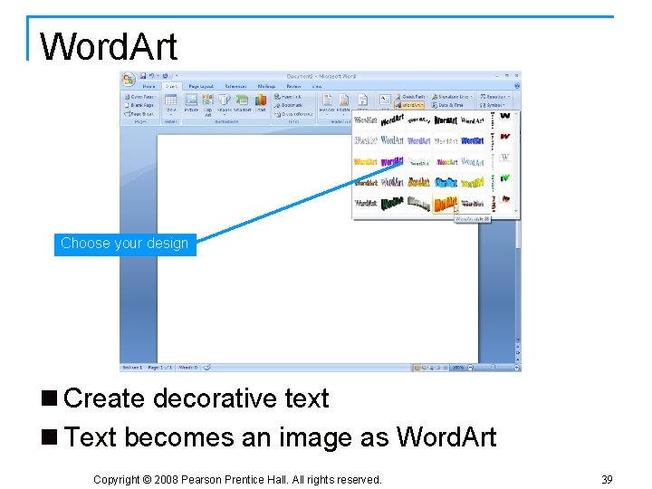Click the Text Box icon

point(385,101)
